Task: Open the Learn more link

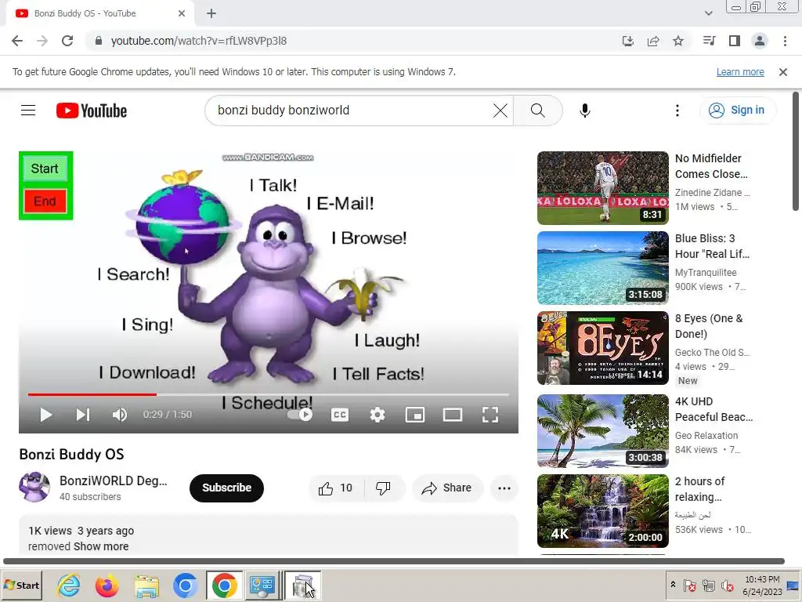Action: point(740,72)
